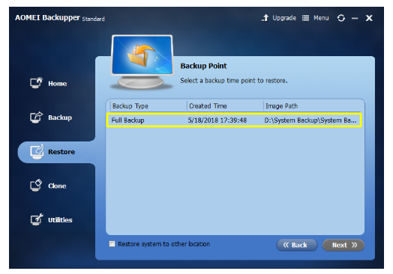Screen dimensions: 393x274
Task: Minimize the AOMEI Backupper window
Action: click(x=355, y=18)
